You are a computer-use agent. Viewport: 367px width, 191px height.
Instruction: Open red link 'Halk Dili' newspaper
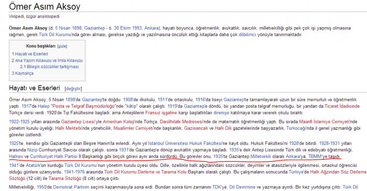(223, 128)
